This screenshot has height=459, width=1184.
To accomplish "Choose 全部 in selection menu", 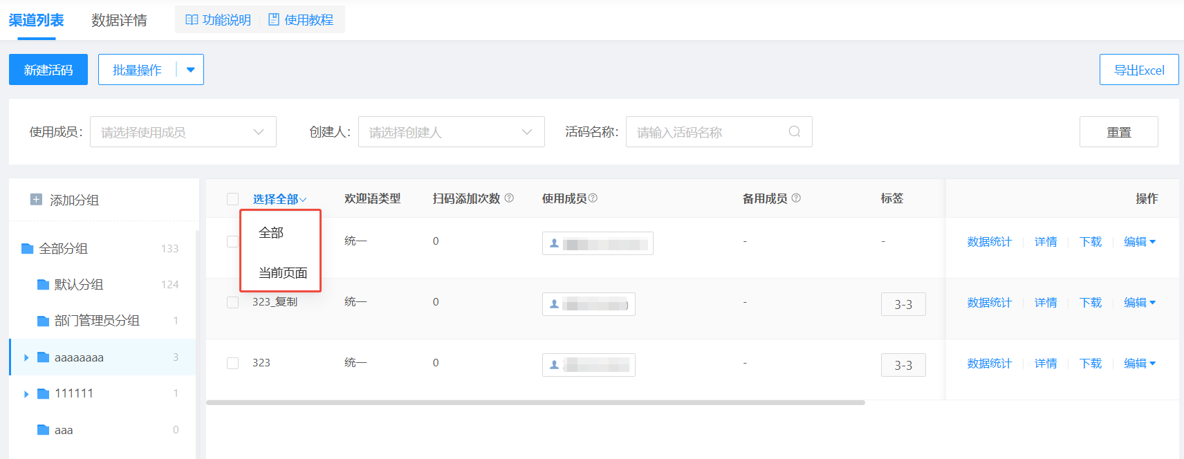I will (271, 233).
